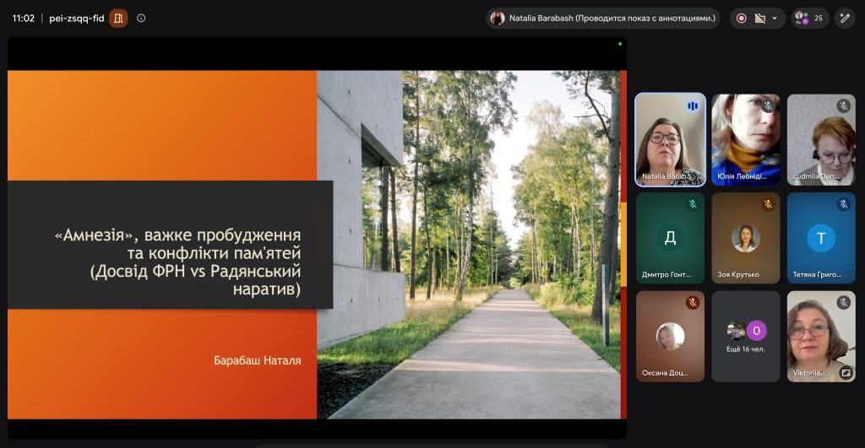Click speaking indicator on Natalia Barabash tile
Viewport: 865px width, 448px height.
[x=693, y=105]
